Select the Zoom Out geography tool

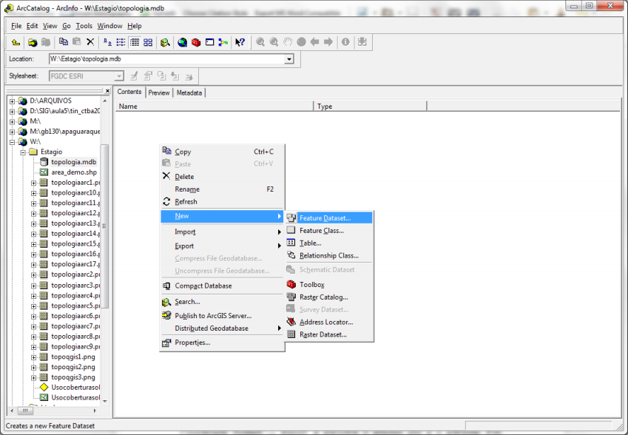pyautogui.click(x=274, y=42)
